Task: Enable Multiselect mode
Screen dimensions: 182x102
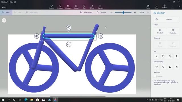Action: click(173, 31)
